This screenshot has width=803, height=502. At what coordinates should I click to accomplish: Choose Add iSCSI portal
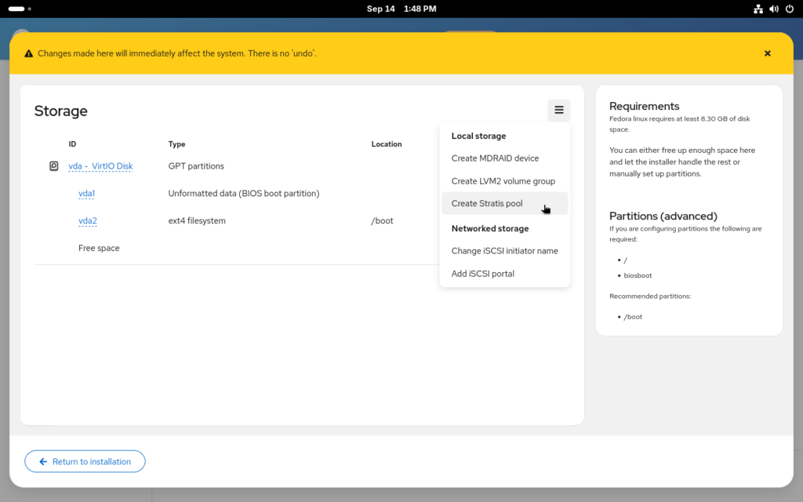coord(504,274)
